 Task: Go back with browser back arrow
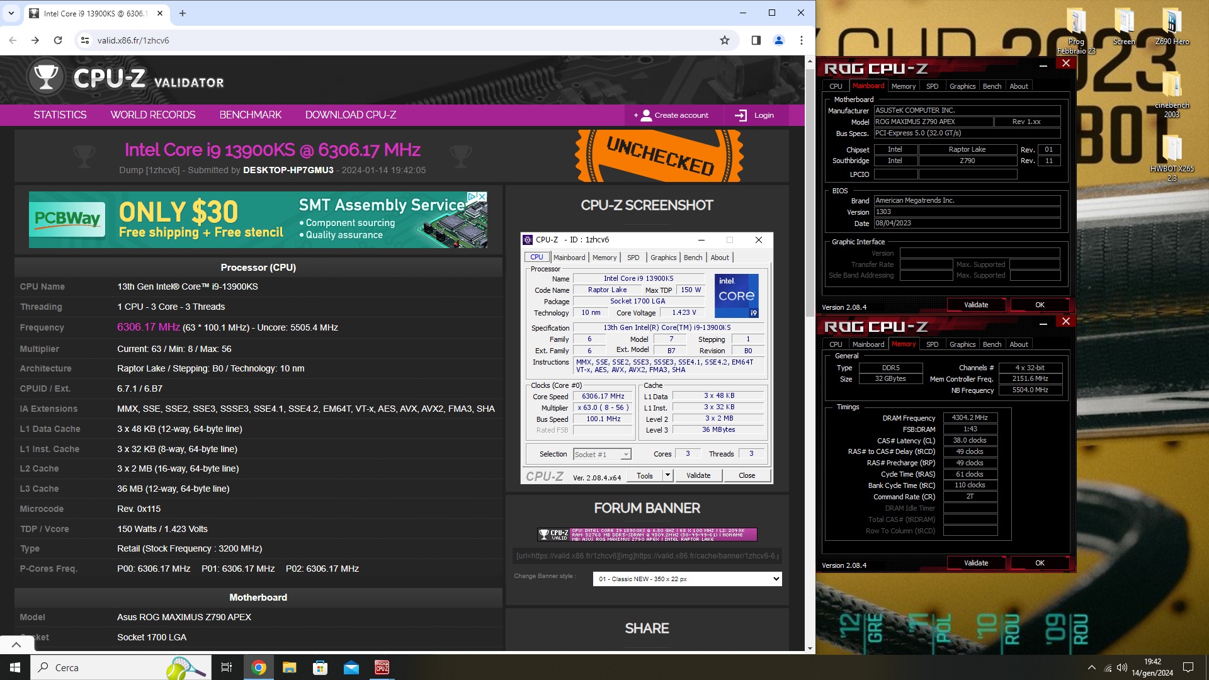pos(13,40)
